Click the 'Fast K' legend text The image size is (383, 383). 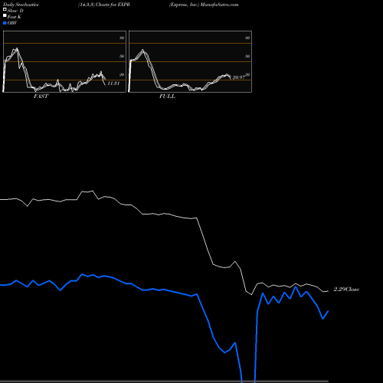[x=15, y=17]
